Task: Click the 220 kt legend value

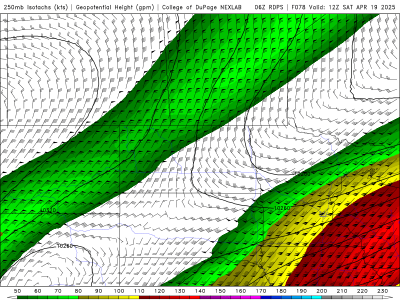Action: [x=362, y=291]
